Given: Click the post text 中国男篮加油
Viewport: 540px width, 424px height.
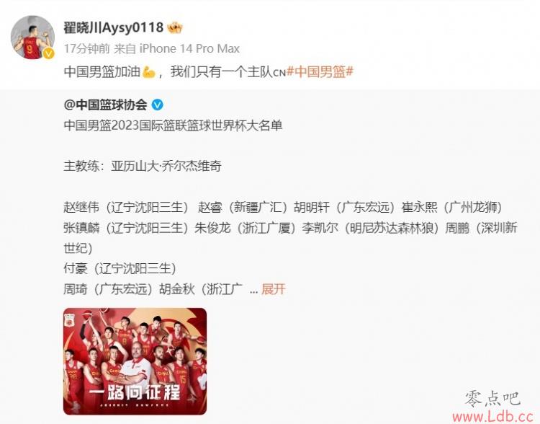Looking at the screenshot, I should pos(102,72).
